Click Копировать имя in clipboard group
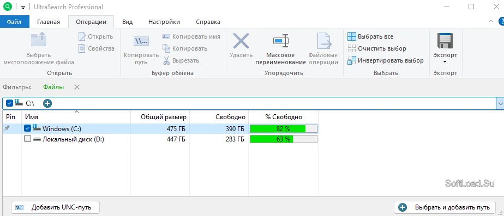Screen dimensions: 504x216 point(191,36)
